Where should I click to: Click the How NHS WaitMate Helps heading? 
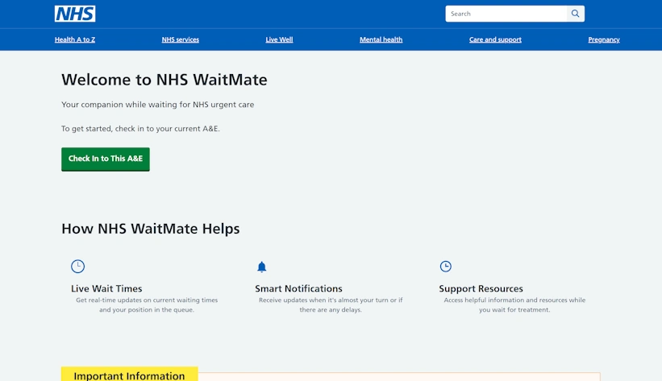click(151, 229)
